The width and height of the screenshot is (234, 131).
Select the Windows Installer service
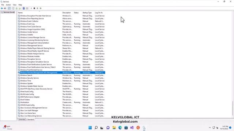coord(61,35)
